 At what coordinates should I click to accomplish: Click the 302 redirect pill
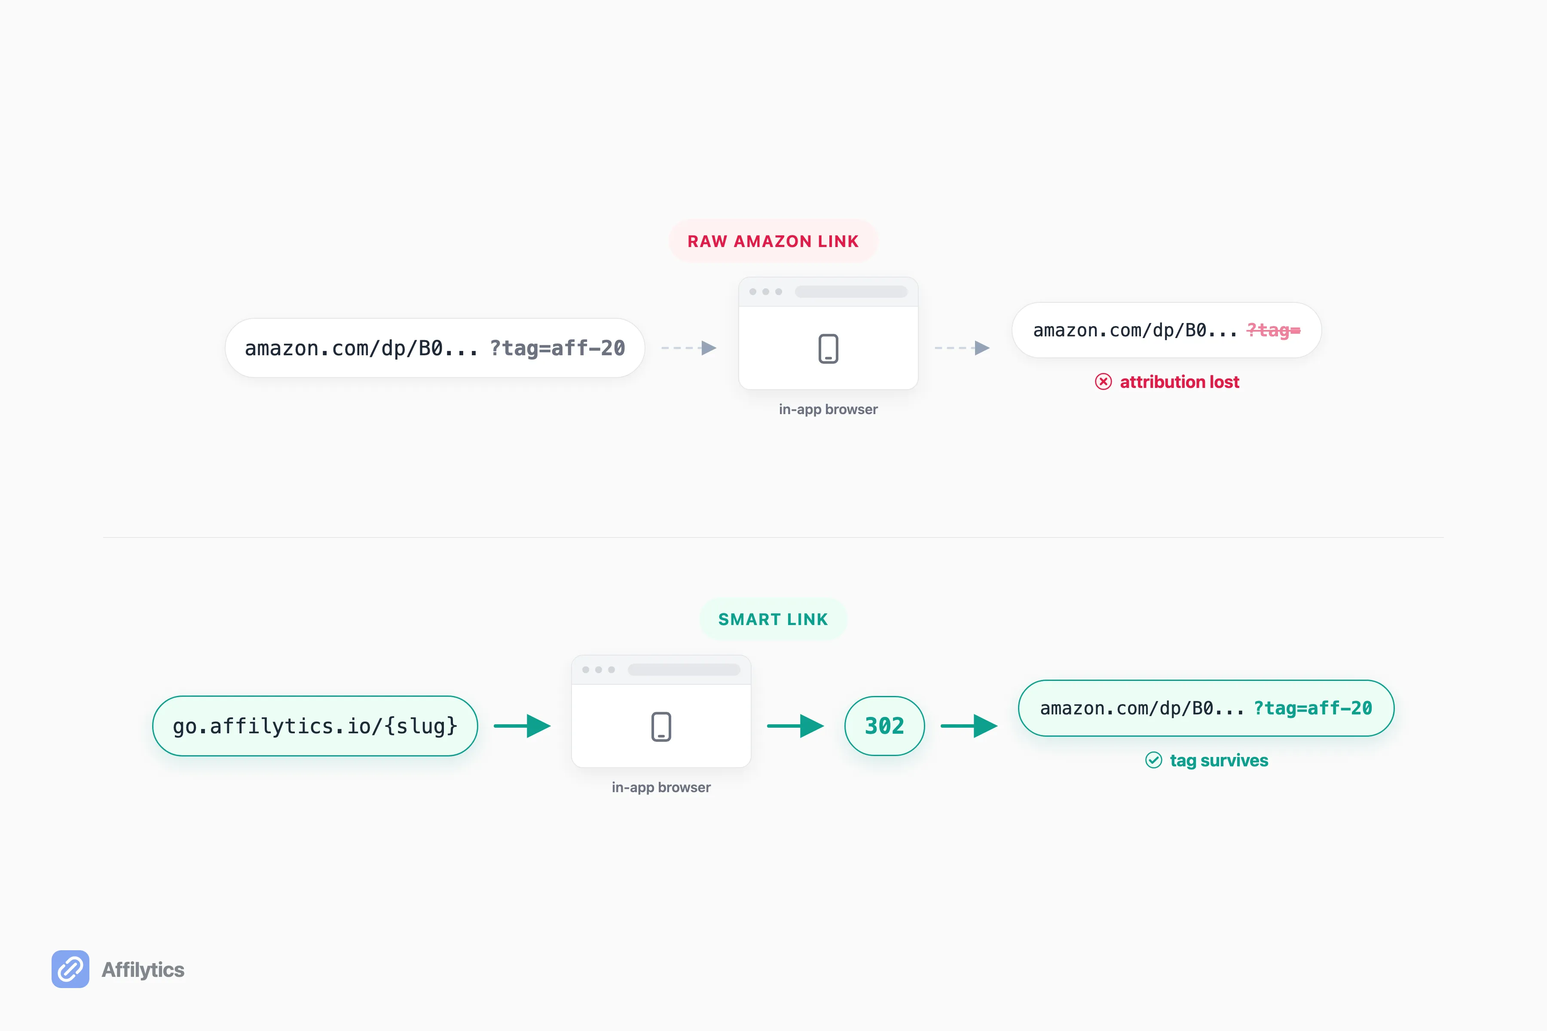[x=885, y=726]
